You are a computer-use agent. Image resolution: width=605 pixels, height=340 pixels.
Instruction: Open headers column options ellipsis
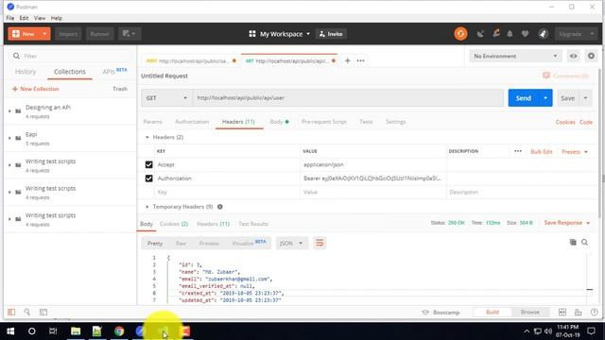[x=518, y=151]
